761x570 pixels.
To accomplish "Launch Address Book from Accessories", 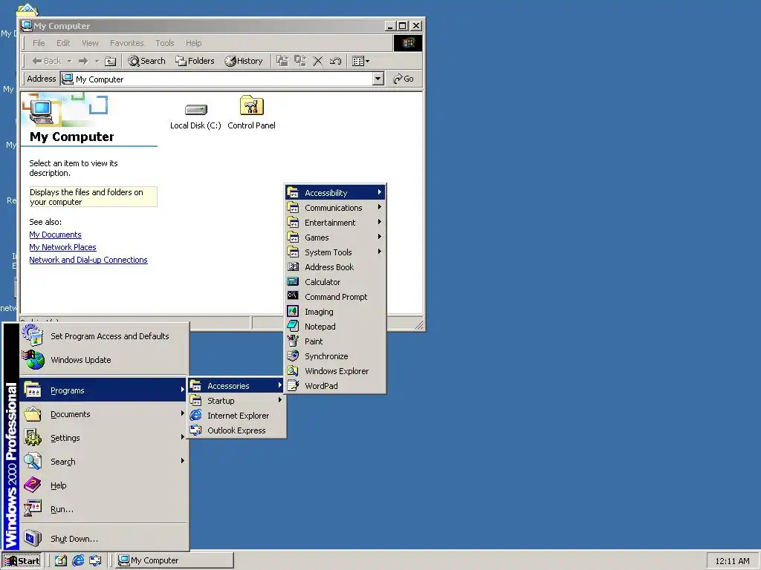I will click(x=335, y=267).
